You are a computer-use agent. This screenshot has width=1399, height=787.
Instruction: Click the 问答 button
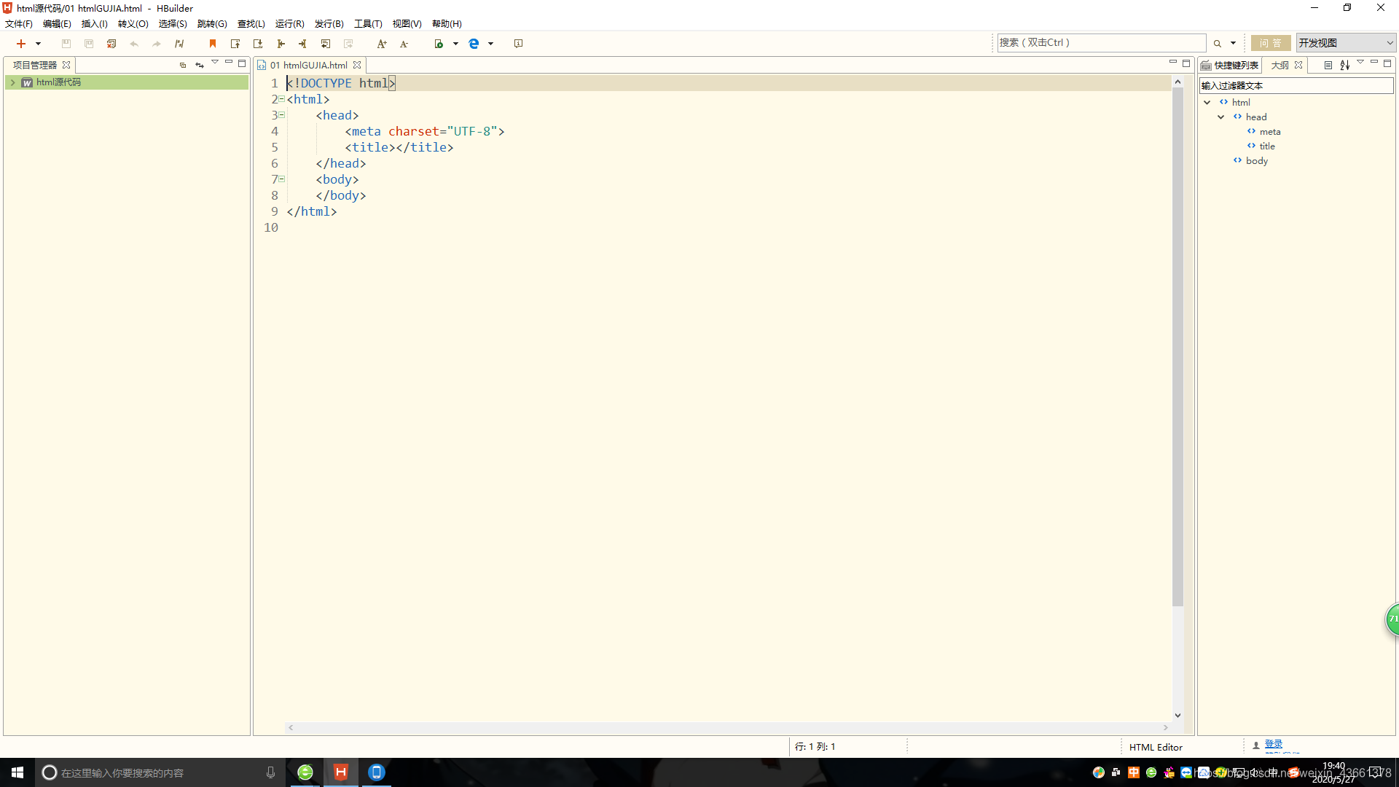point(1270,43)
